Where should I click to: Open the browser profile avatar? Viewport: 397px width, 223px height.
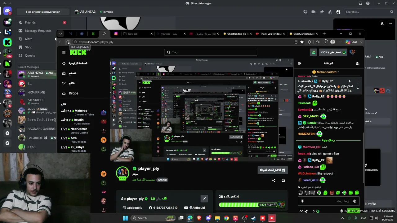coord(333,42)
